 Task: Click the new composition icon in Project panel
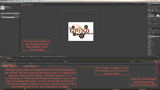(4, 57)
